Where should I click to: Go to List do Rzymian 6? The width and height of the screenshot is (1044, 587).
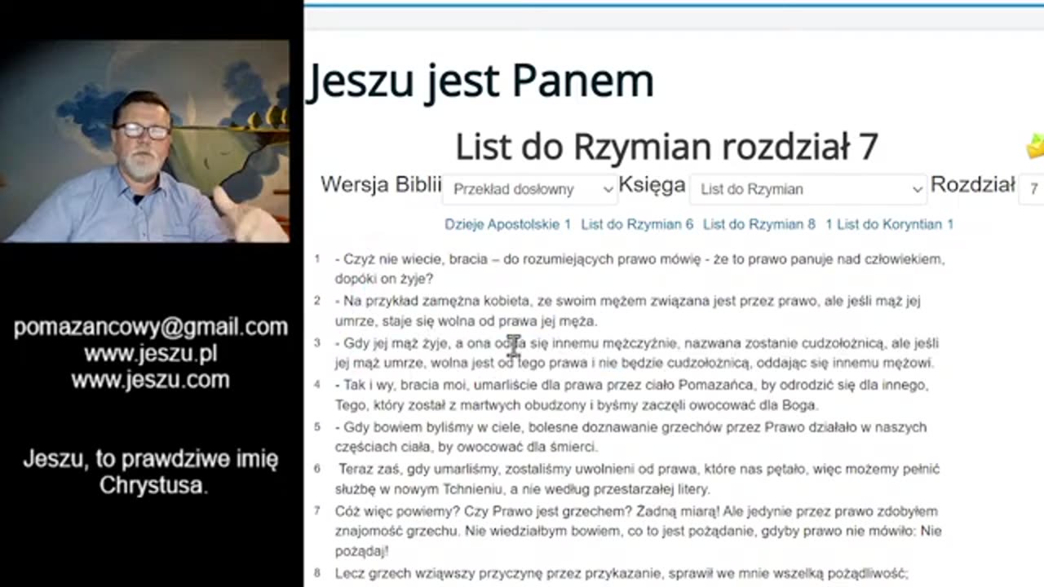[637, 224]
